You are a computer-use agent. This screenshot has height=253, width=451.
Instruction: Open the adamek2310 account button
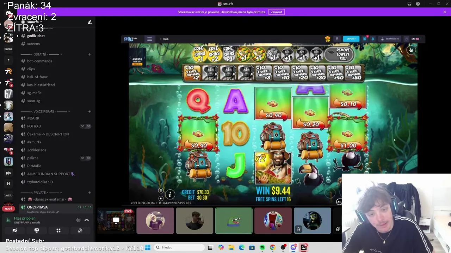[x=390, y=39]
